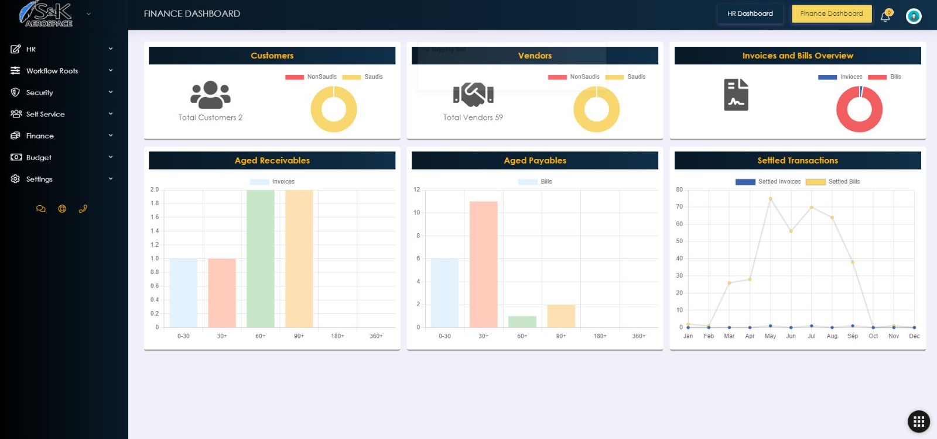Open the apps grid launcher icon
937x439 pixels.
tap(918, 421)
